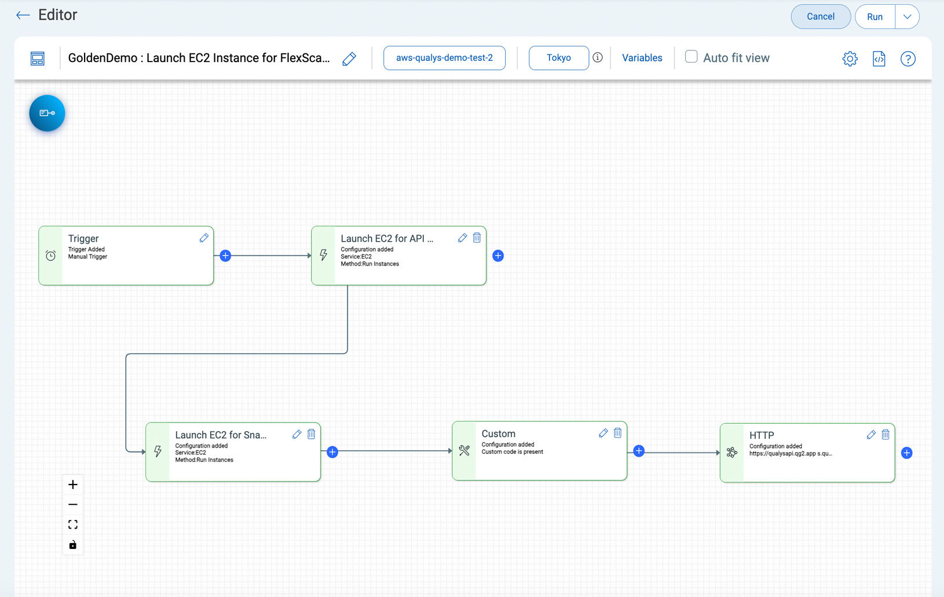Edit the HTTP node
Image resolution: width=944 pixels, height=597 pixels.
[870, 435]
